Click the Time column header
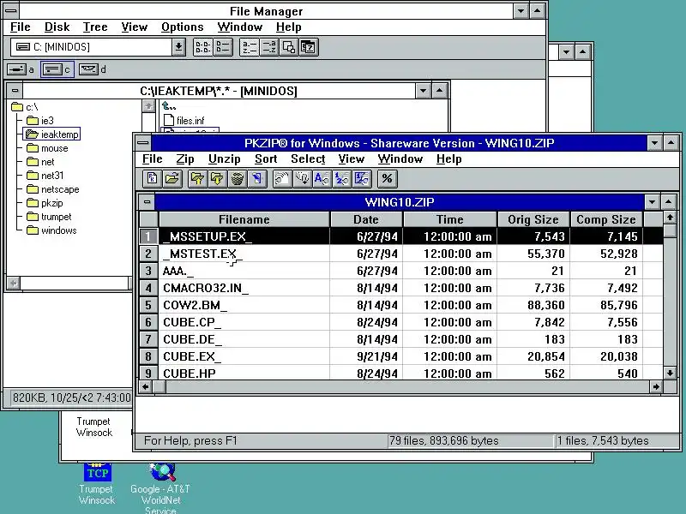This screenshot has width=686, height=514. coord(449,219)
